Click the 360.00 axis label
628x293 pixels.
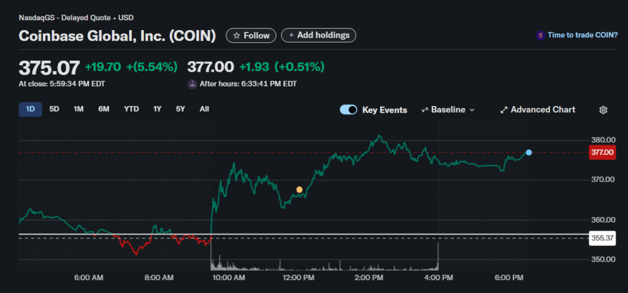click(603, 219)
